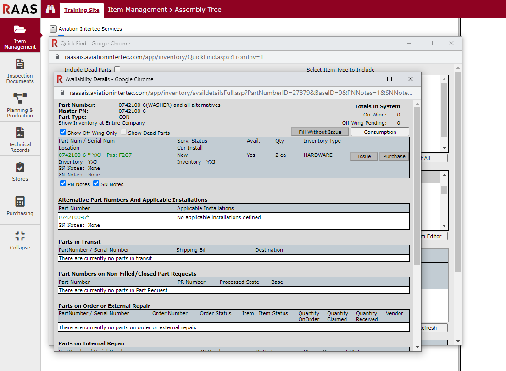Uncheck Show Off-Wing Only checkbox

(x=63, y=133)
